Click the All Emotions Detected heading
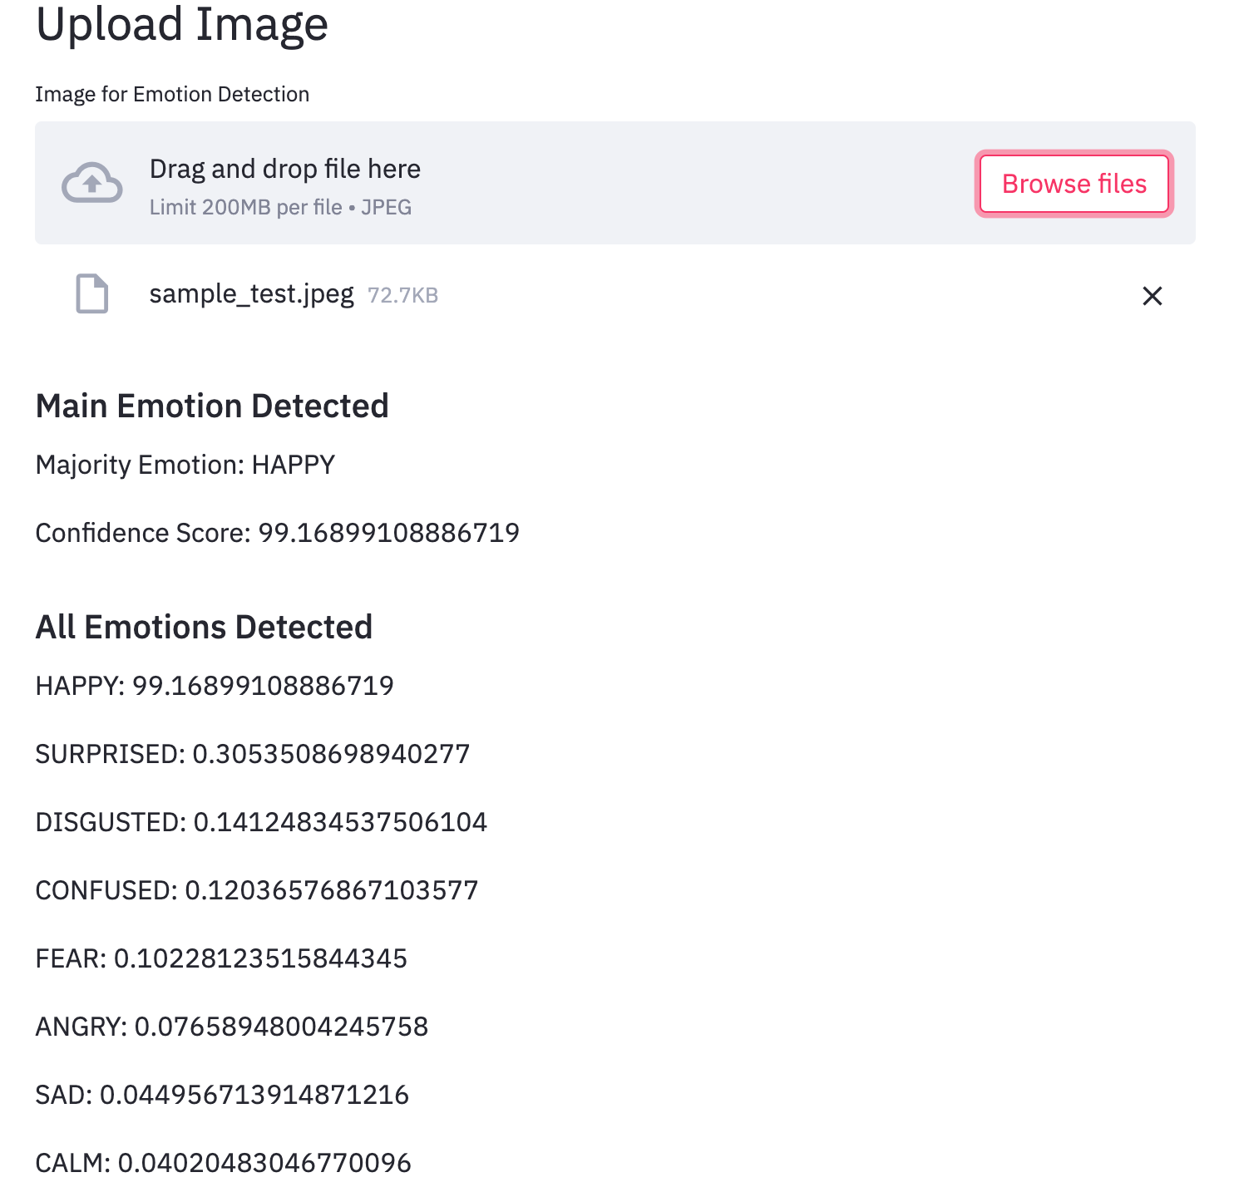This screenshot has width=1239, height=1192. click(204, 627)
